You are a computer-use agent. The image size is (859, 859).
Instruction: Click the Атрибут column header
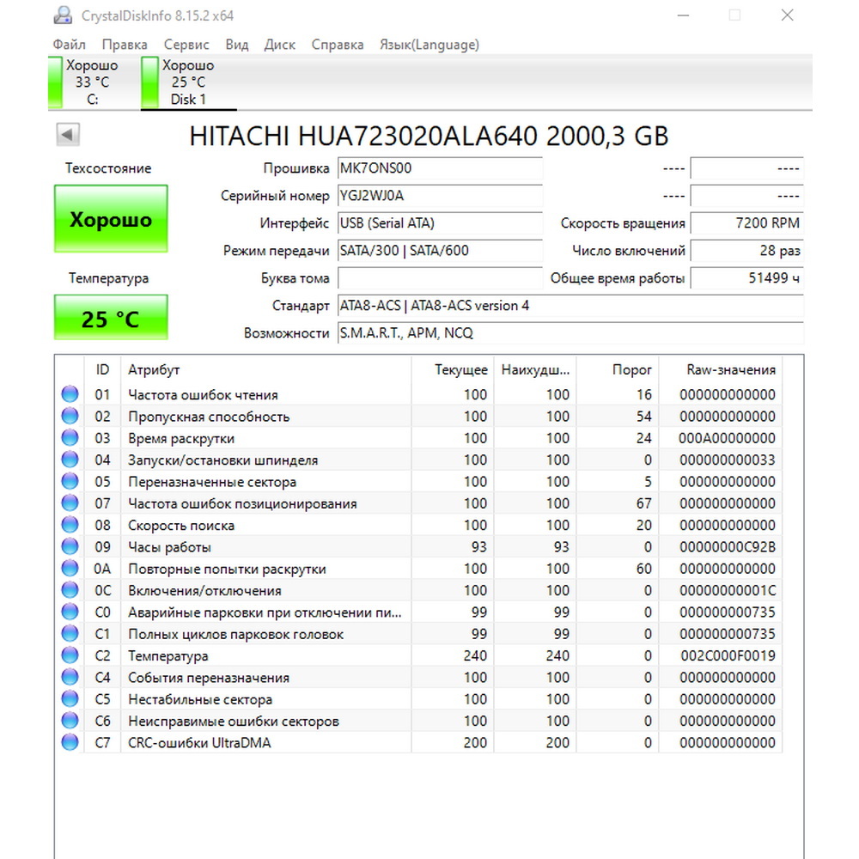[265, 369]
